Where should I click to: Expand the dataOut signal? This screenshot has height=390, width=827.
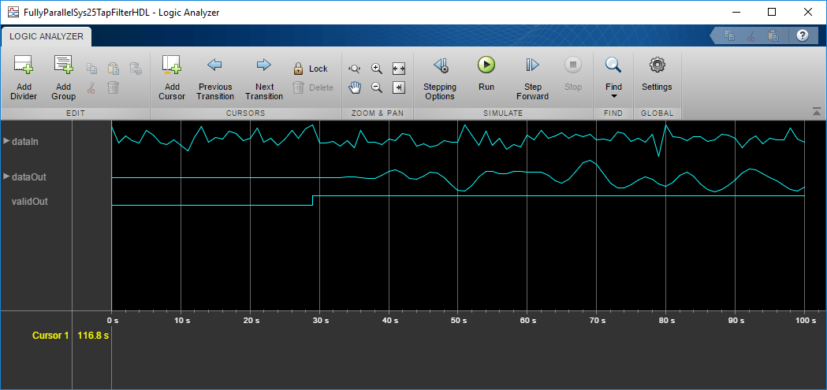6,176
